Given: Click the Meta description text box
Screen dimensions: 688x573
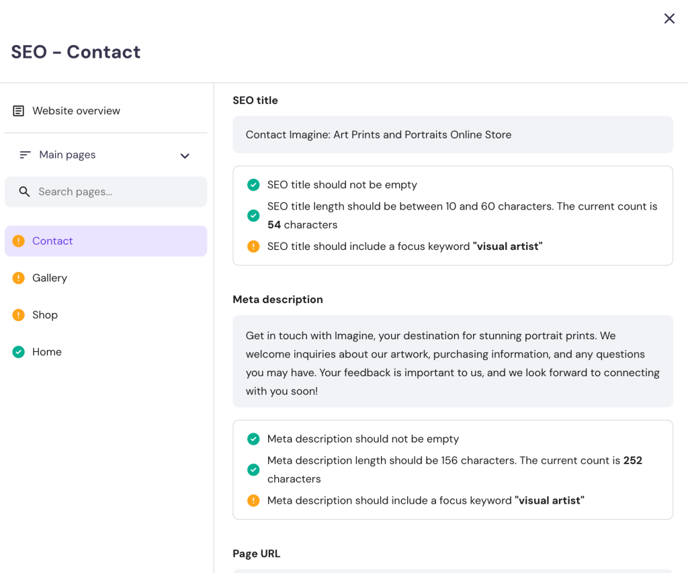Looking at the screenshot, I should pyautogui.click(x=453, y=362).
